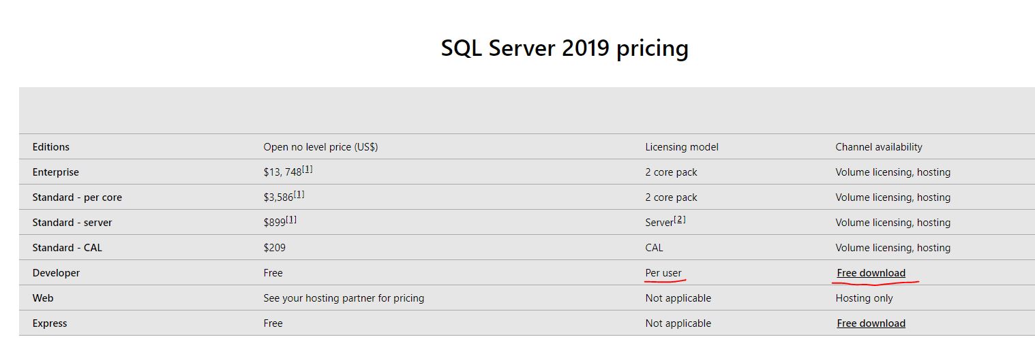Select the Standard - per core edition name

click(x=77, y=197)
